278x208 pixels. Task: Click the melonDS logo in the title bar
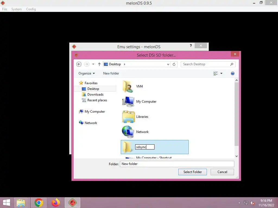pyautogui.click(x=3, y=3)
